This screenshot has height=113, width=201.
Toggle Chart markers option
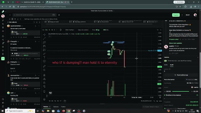pos(70,30)
